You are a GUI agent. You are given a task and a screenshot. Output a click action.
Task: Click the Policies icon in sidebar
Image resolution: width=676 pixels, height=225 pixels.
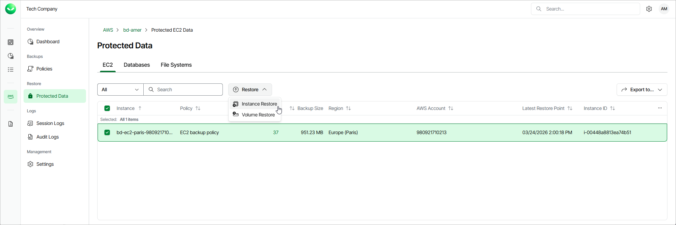[30, 69]
